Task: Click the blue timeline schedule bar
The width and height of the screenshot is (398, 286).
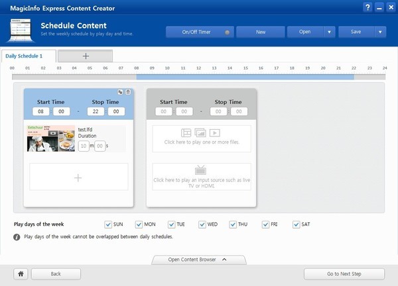Action: (x=245, y=77)
